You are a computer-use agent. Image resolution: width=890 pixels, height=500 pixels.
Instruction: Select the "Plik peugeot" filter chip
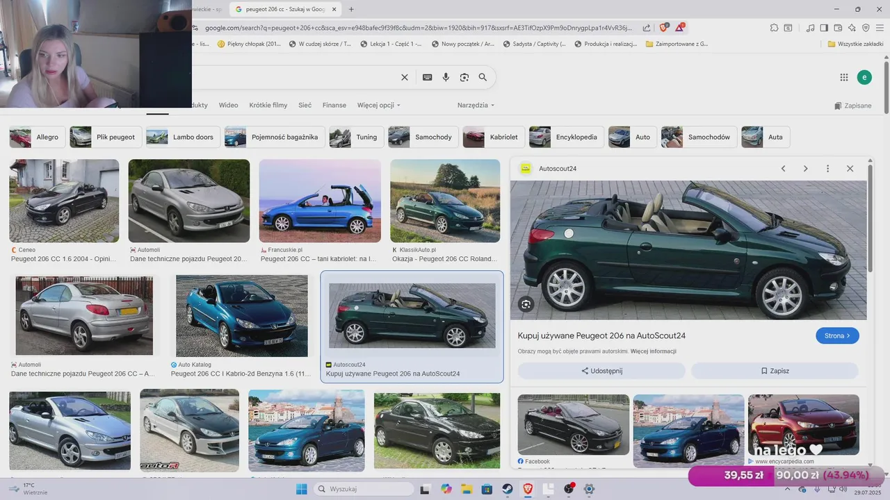tap(106, 137)
